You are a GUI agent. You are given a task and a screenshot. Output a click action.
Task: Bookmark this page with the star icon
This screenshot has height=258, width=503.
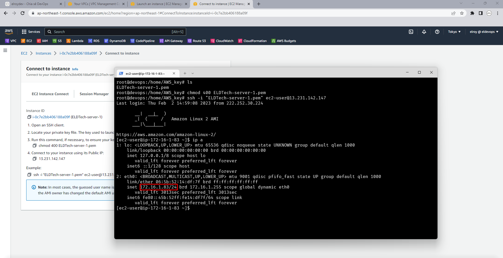[x=462, y=13]
